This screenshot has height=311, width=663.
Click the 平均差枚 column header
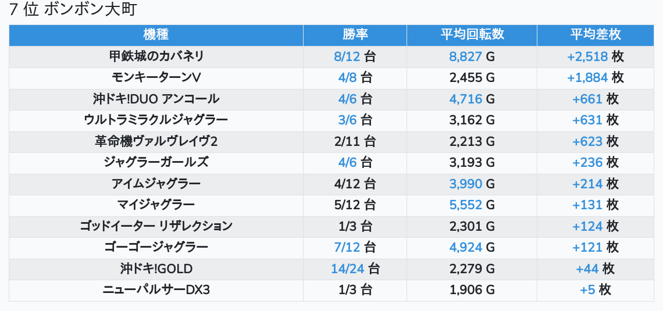coord(595,35)
